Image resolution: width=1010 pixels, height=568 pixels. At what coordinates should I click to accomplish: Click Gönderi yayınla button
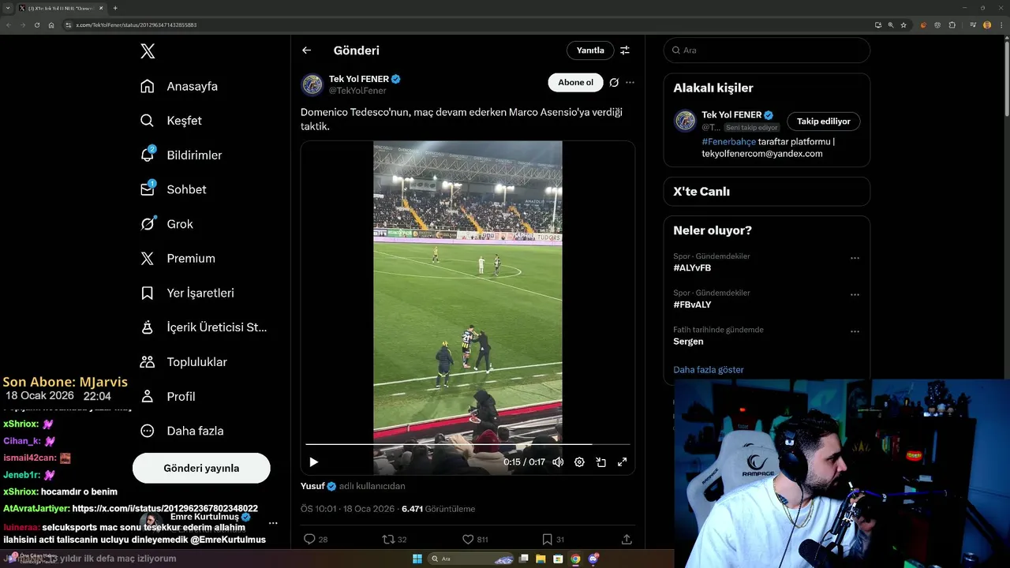click(x=201, y=468)
